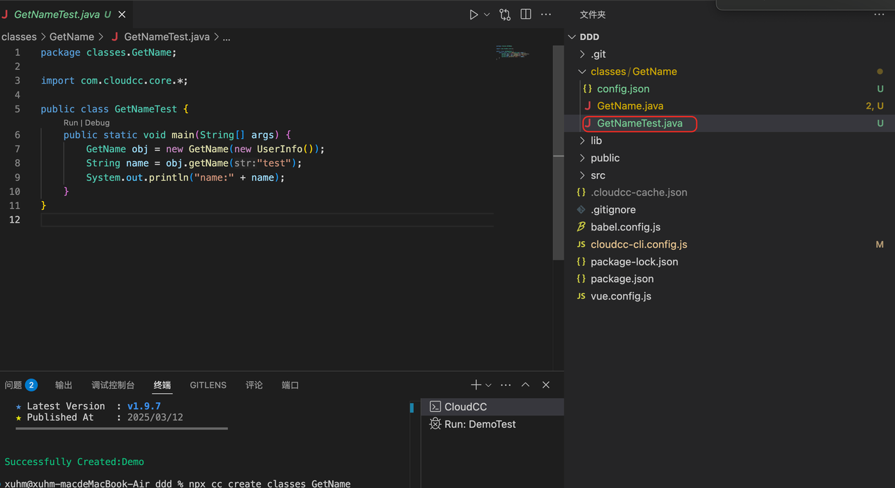Select the Run: DemoTest debug session
This screenshot has height=488, width=895.
[480, 424]
